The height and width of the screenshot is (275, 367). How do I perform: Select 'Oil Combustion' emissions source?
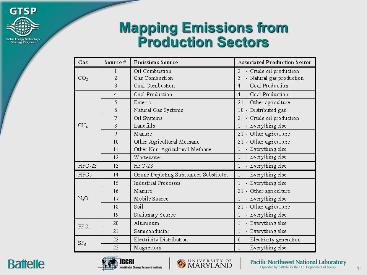(153, 71)
